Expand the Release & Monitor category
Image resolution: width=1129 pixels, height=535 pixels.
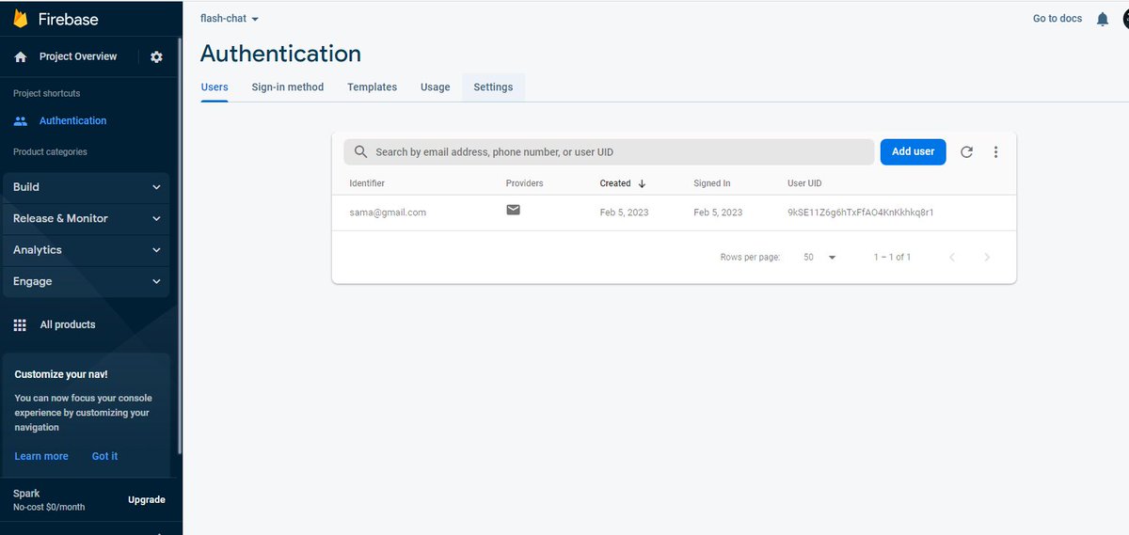pos(87,218)
